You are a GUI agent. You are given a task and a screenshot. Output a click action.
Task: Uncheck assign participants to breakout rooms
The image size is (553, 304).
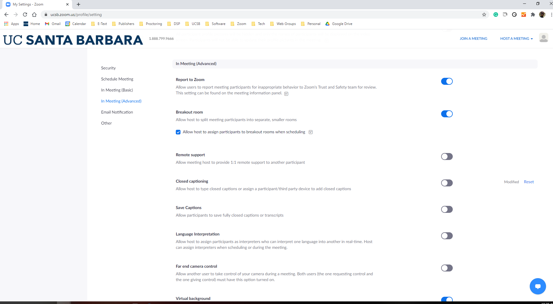[178, 132]
